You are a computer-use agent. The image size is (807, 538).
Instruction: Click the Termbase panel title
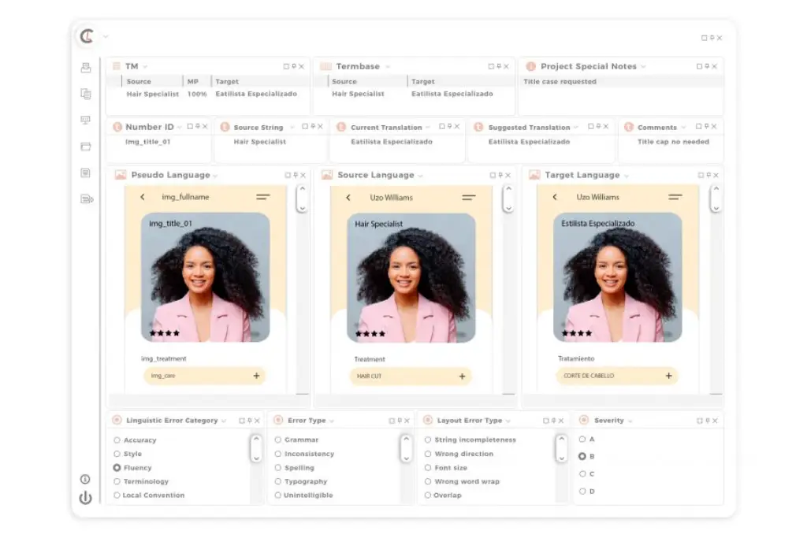[357, 66]
